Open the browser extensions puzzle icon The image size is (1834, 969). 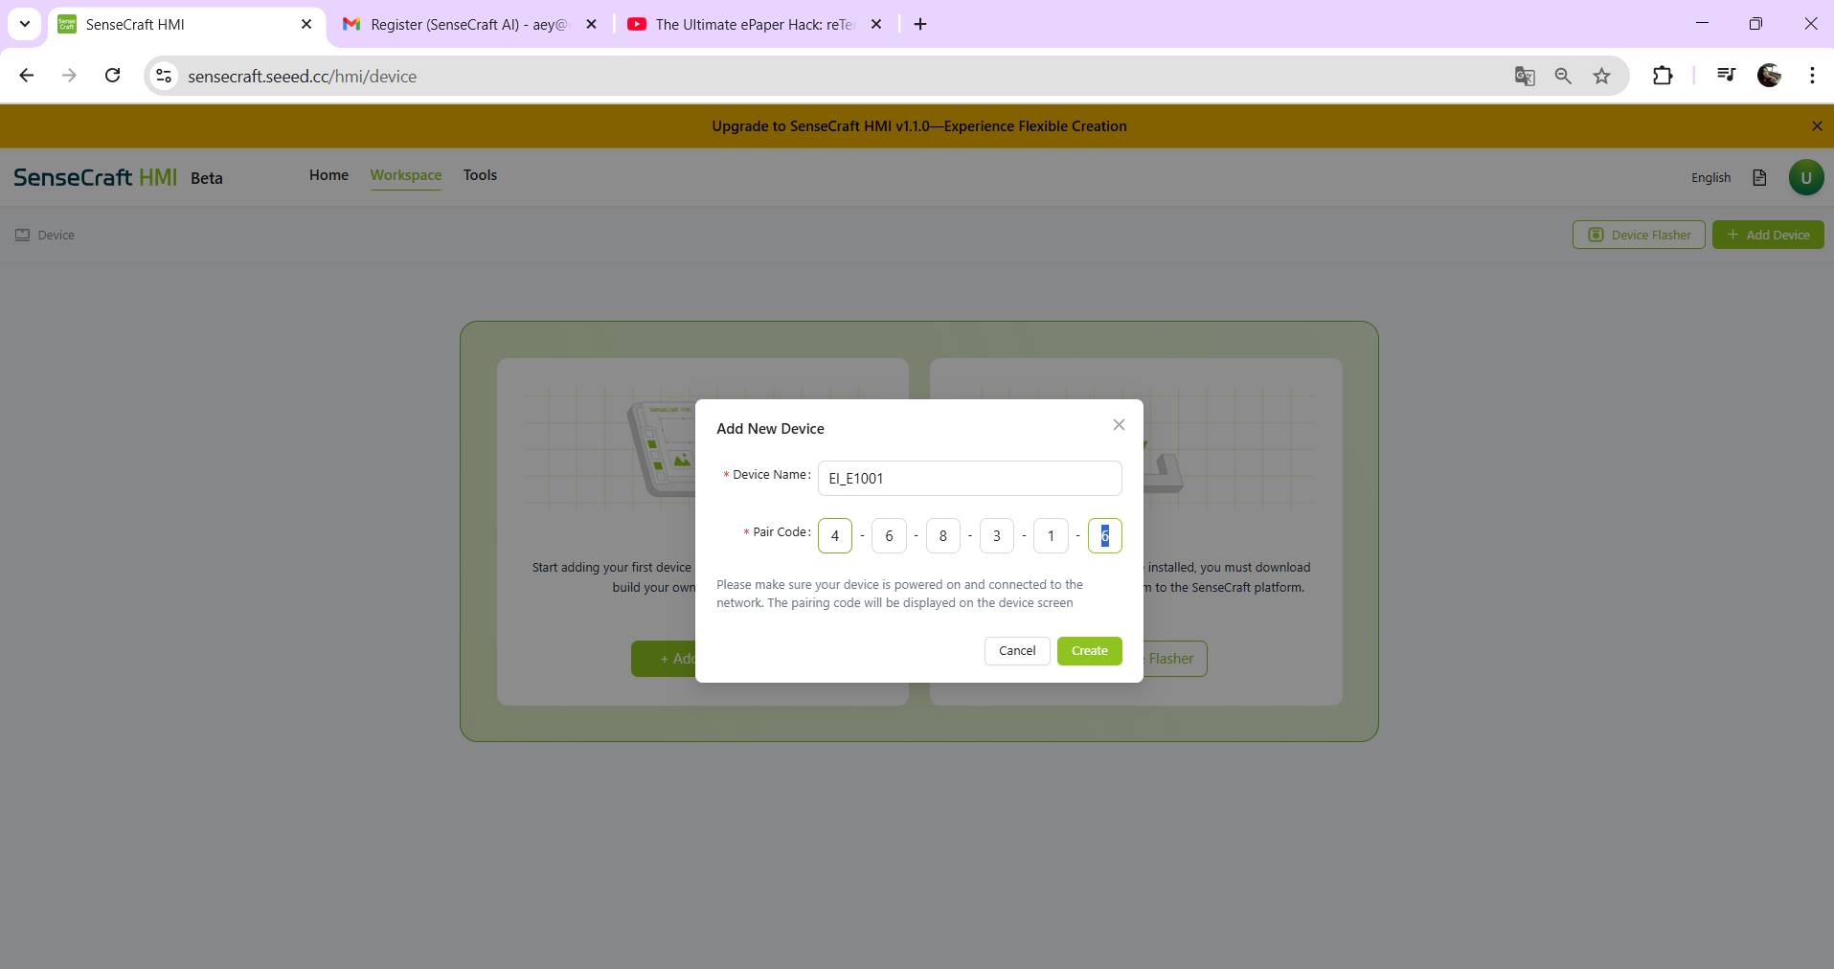pos(1663,77)
